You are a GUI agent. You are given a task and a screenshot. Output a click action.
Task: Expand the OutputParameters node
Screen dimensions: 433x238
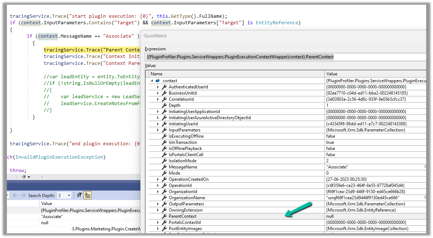(158, 204)
